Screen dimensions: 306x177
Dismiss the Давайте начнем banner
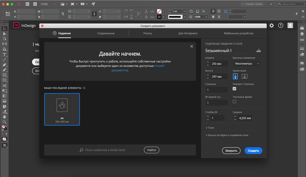tap(192, 46)
